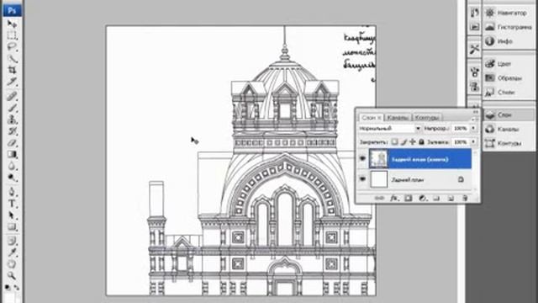Select the Hand tool
The width and height of the screenshot is (538, 303).
click(13, 264)
